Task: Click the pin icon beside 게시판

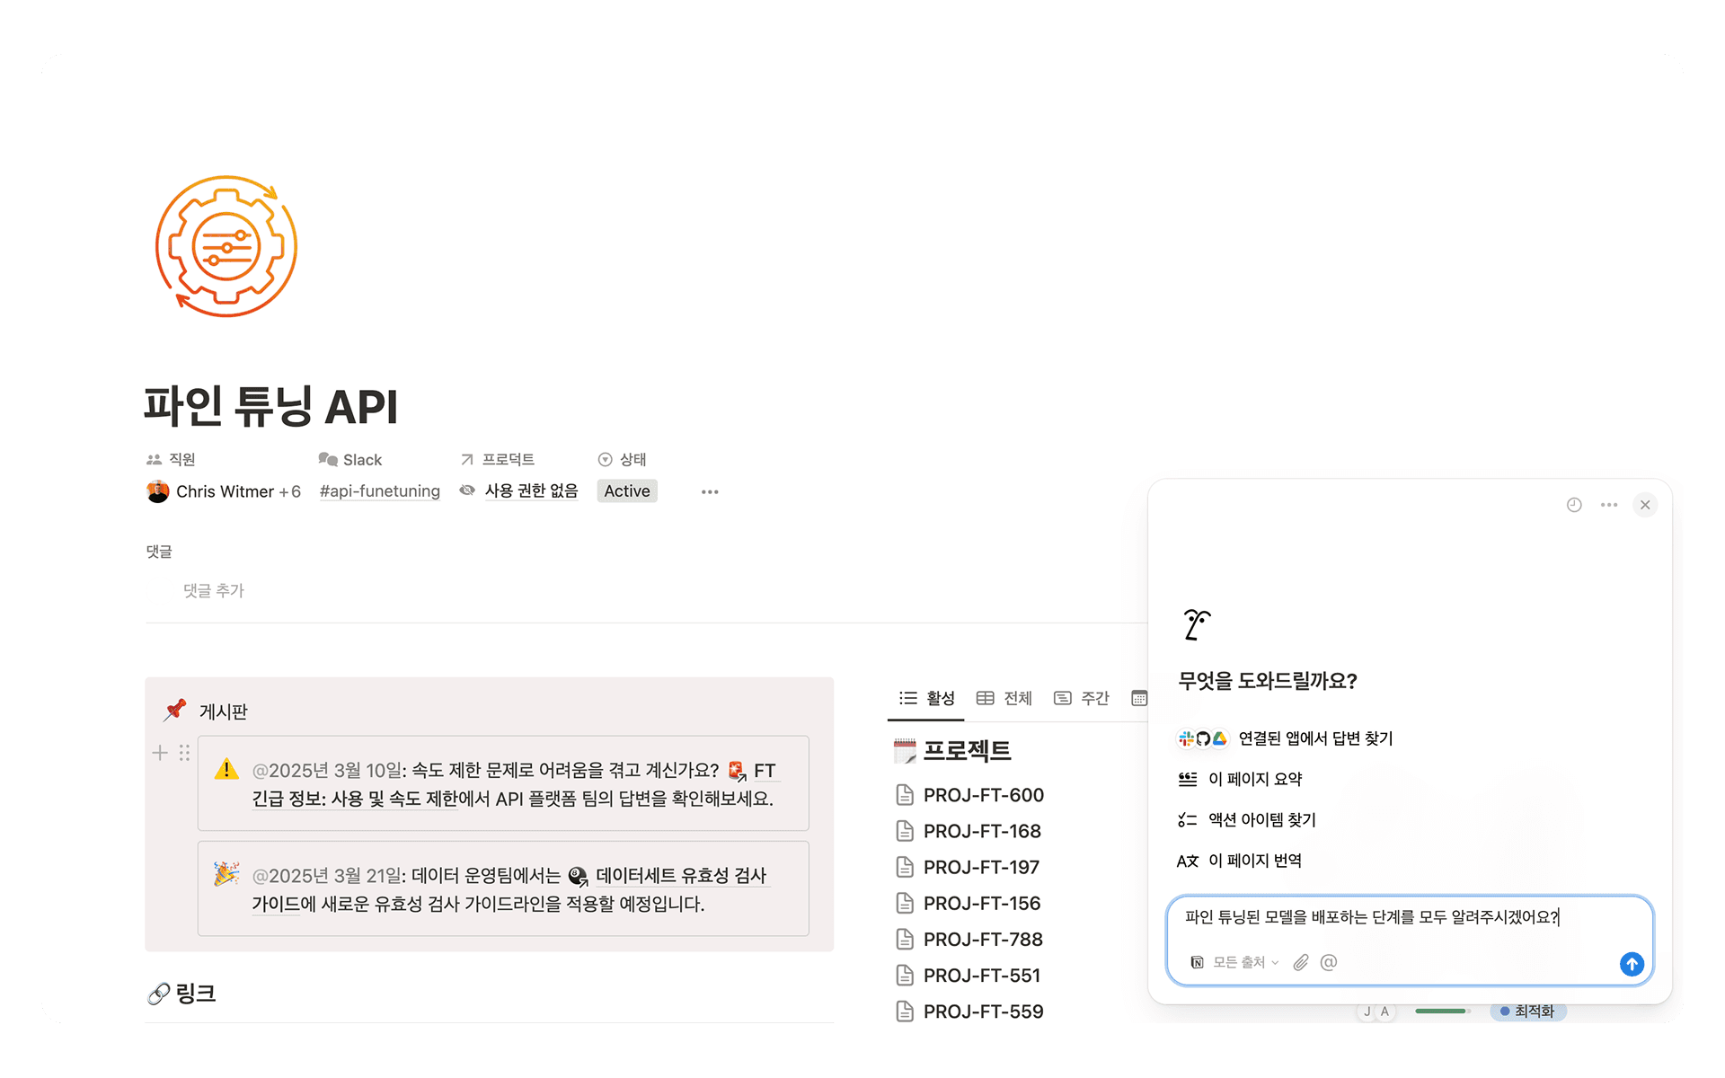Action: (176, 710)
